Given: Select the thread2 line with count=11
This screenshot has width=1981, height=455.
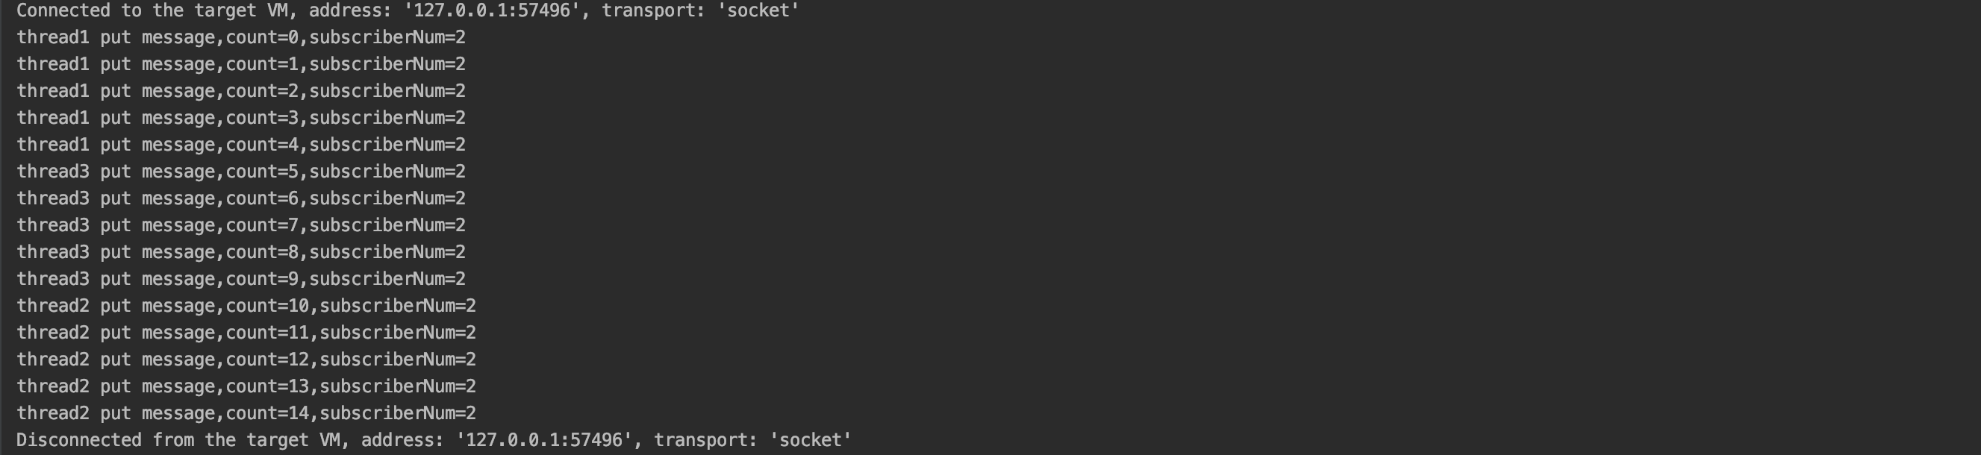Looking at the screenshot, I should coord(246,333).
